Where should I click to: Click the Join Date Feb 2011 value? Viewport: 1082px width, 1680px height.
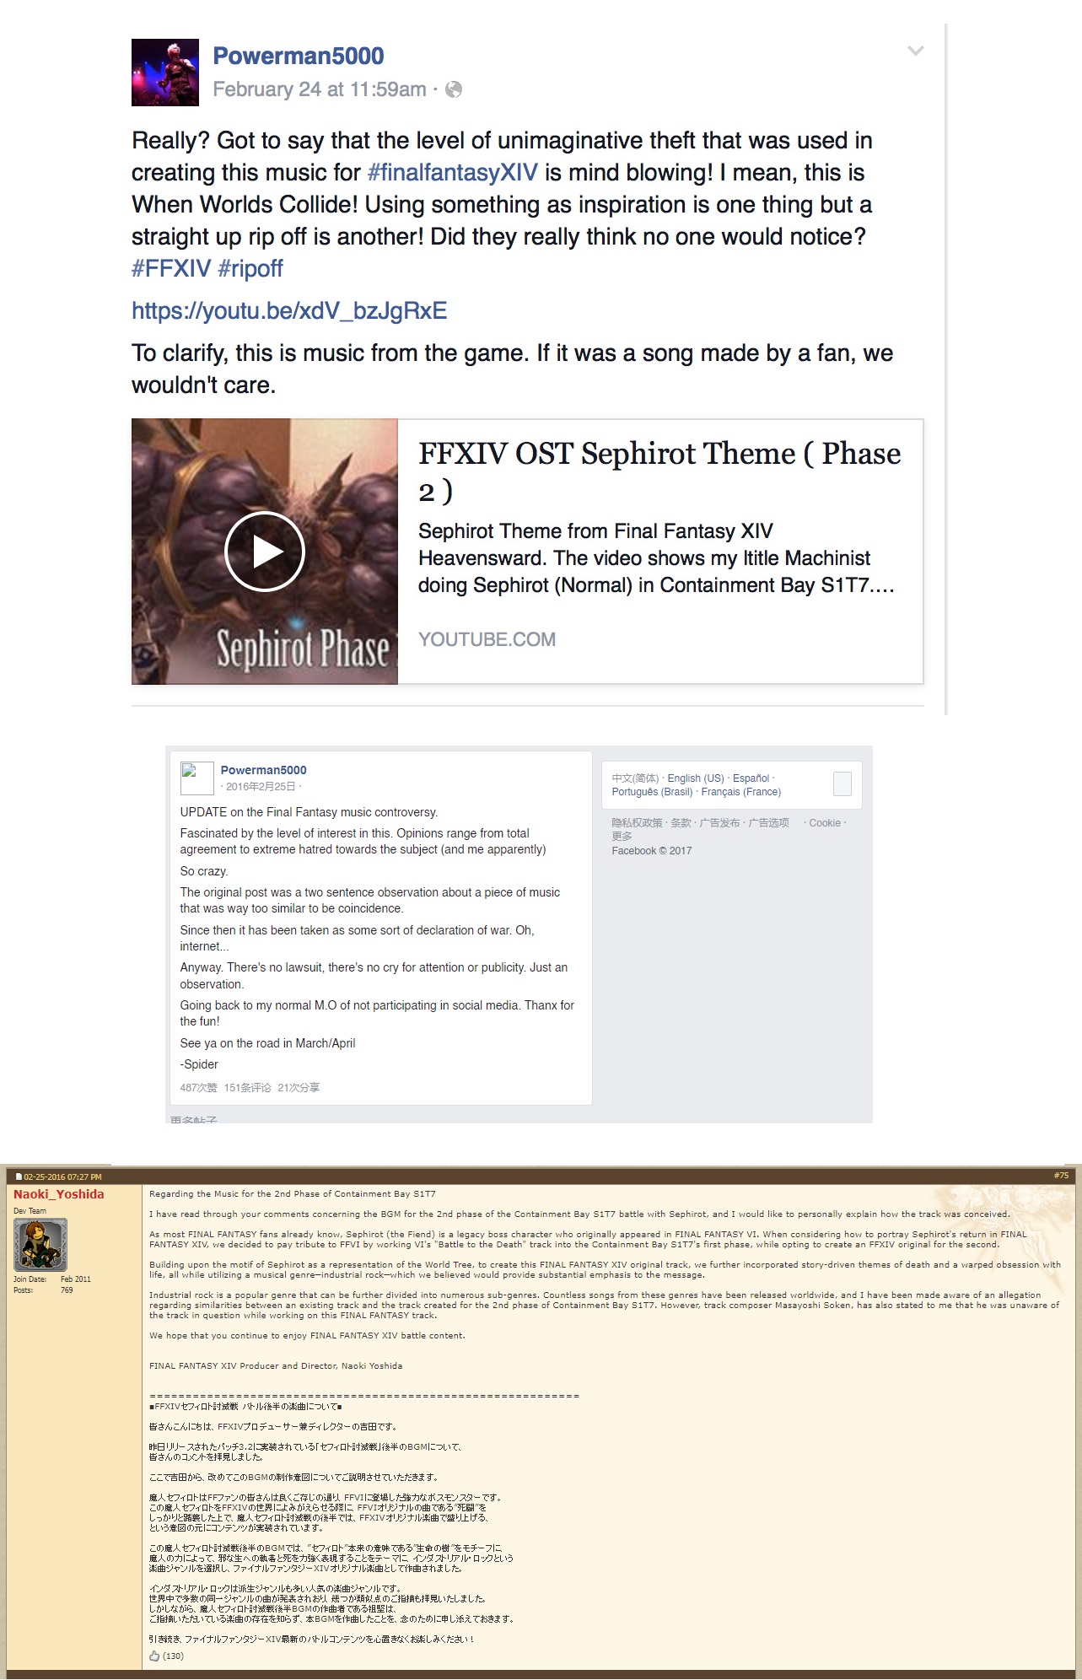coord(76,1279)
